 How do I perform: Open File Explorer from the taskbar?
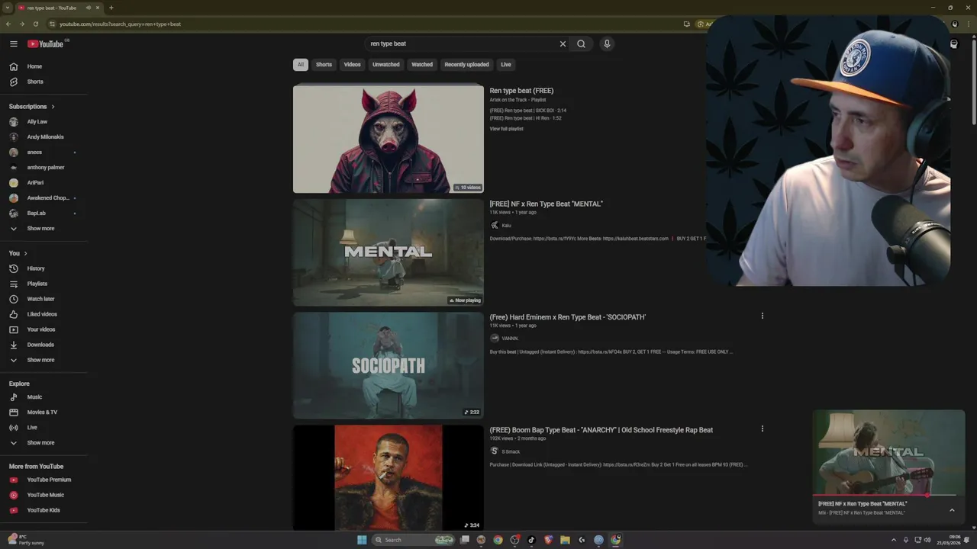tap(565, 540)
